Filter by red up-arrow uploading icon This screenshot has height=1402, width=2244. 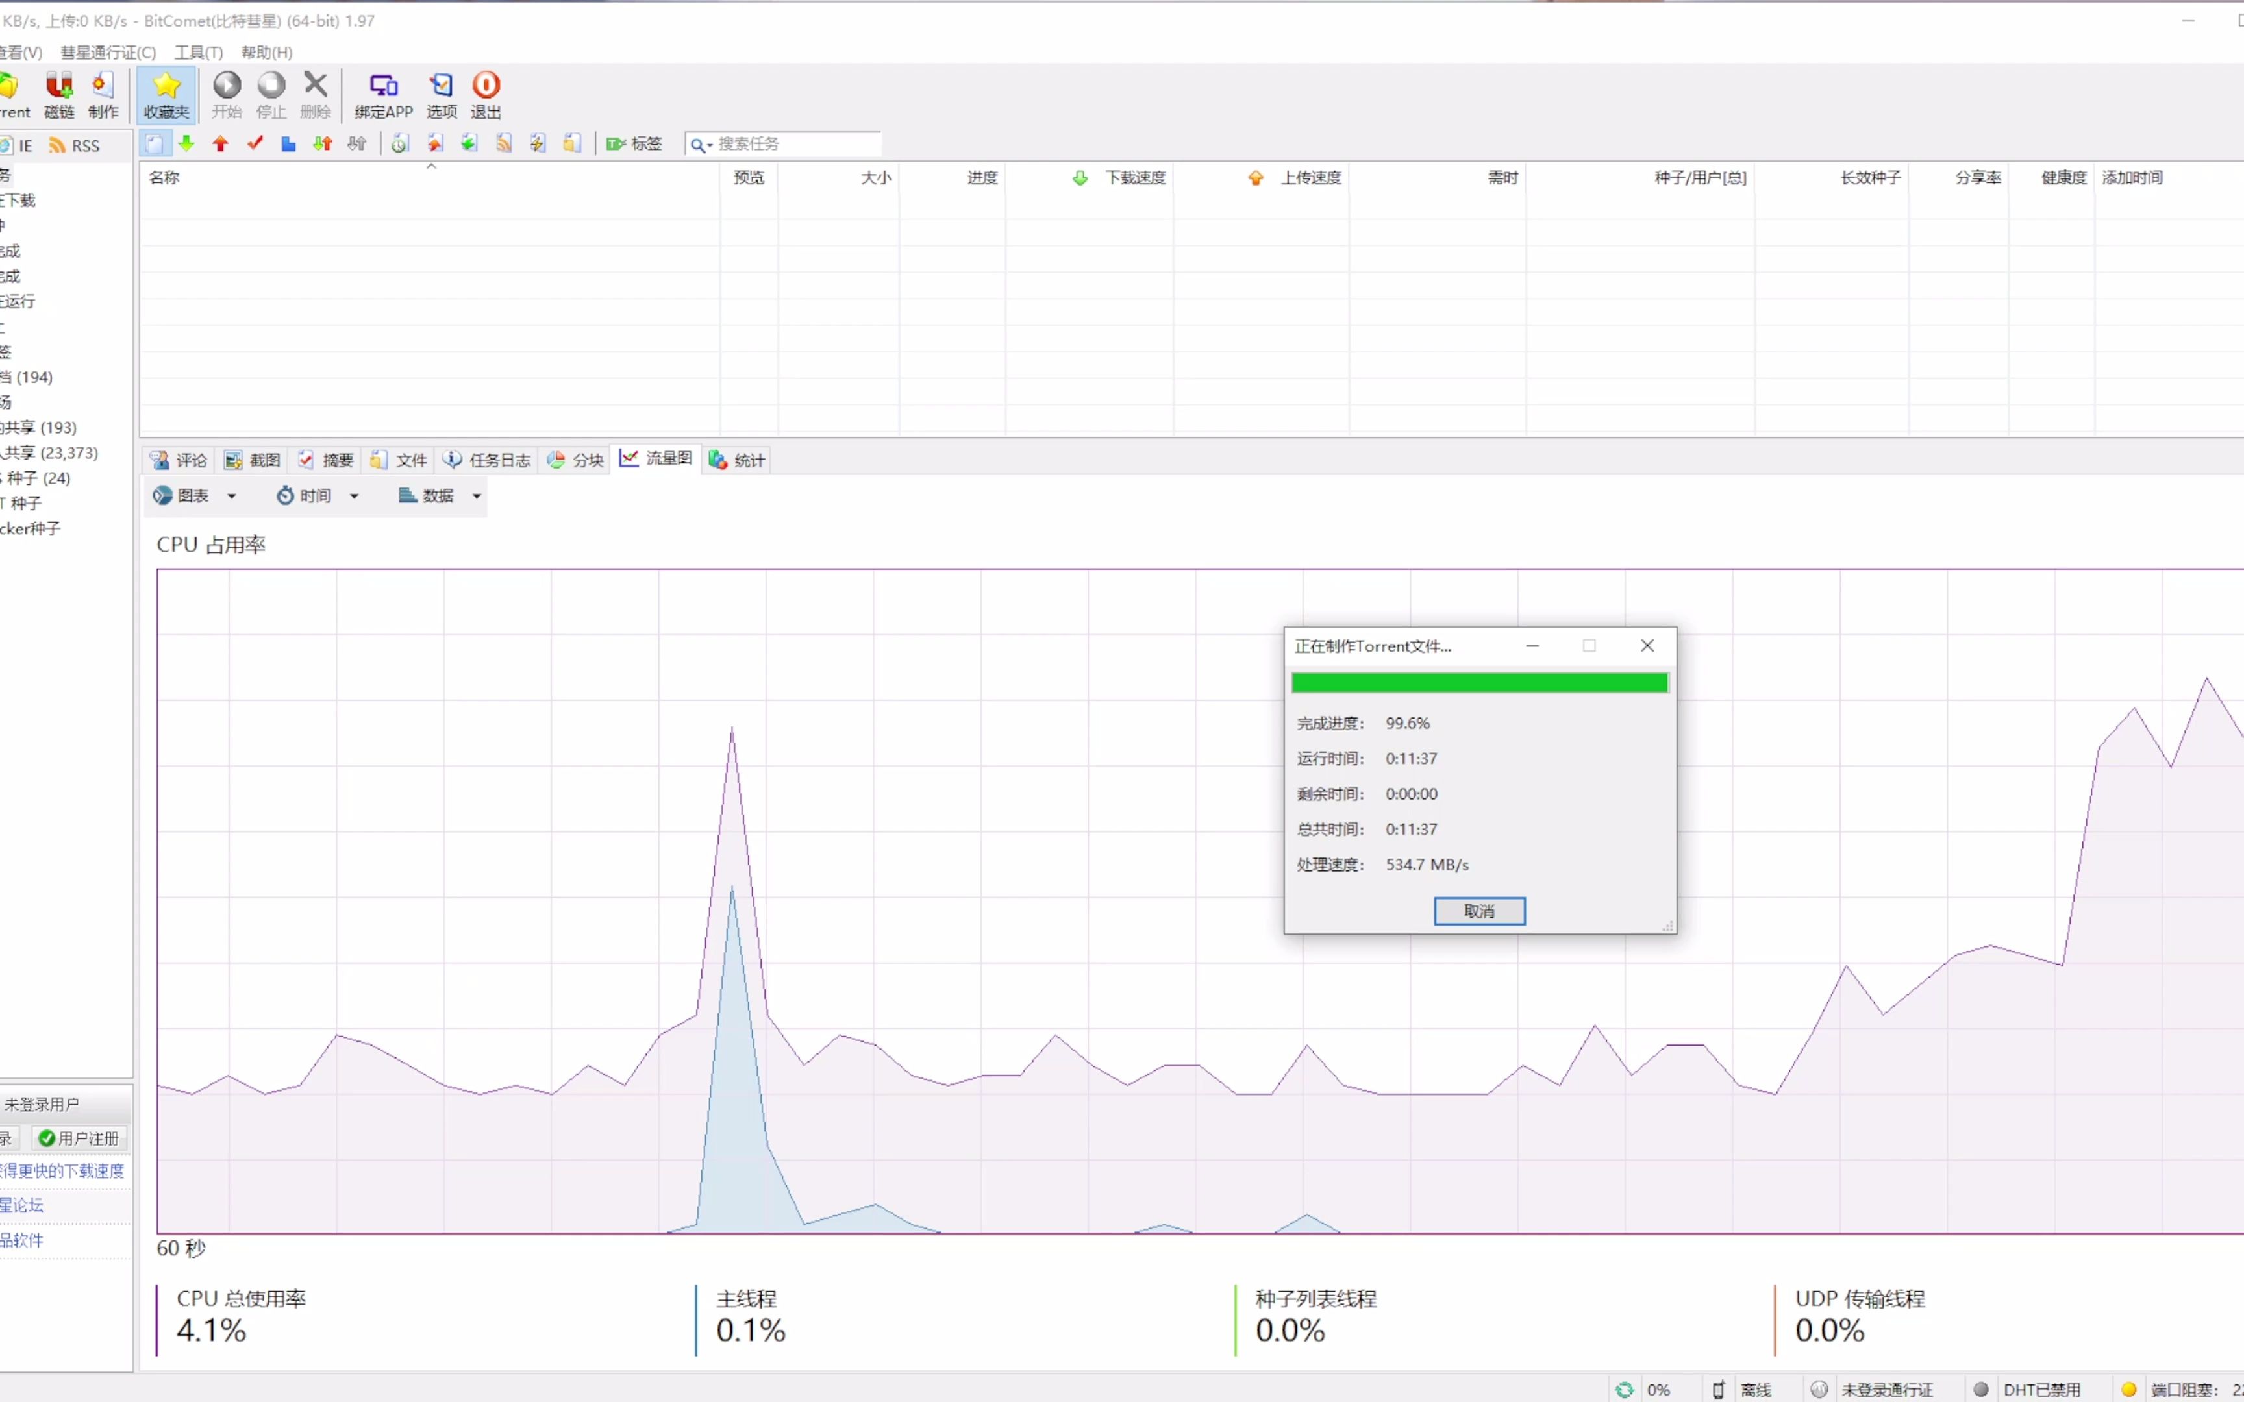coord(221,143)
